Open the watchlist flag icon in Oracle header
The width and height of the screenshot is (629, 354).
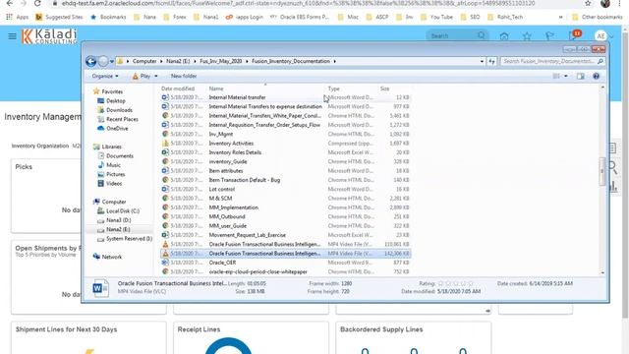click(x=549, y=36)
